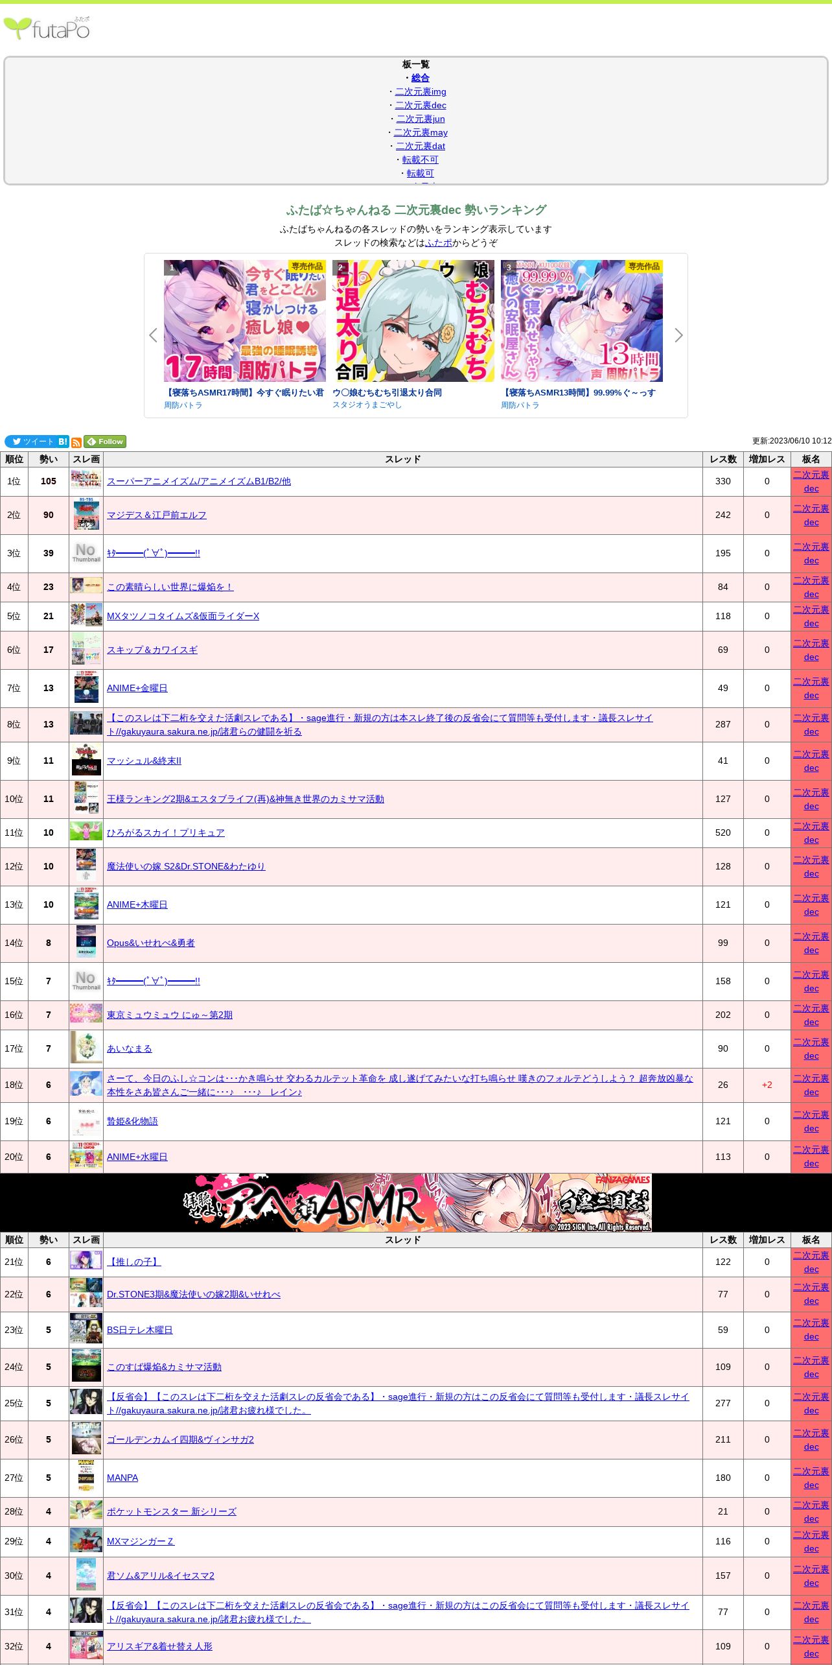Click the 勢い value 105

(x=49, y=481)
